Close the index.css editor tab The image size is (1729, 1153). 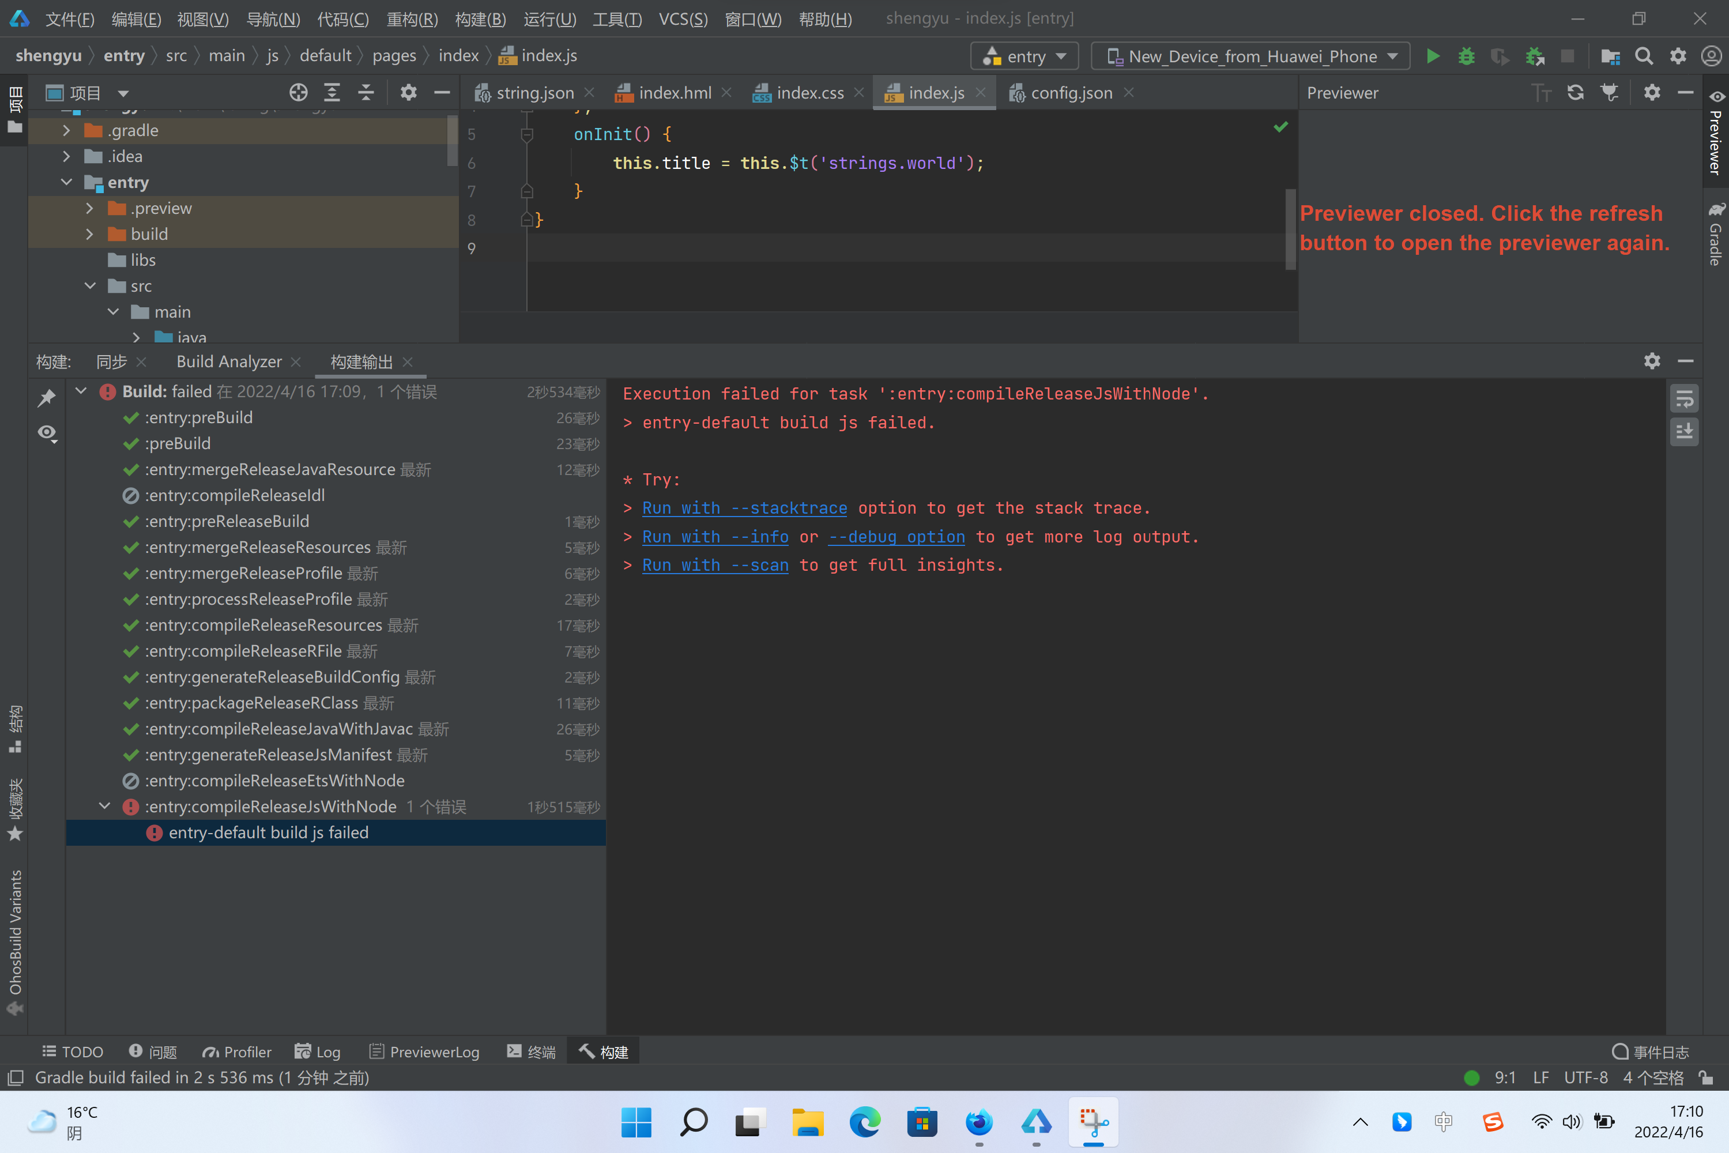tap(858, 93)
